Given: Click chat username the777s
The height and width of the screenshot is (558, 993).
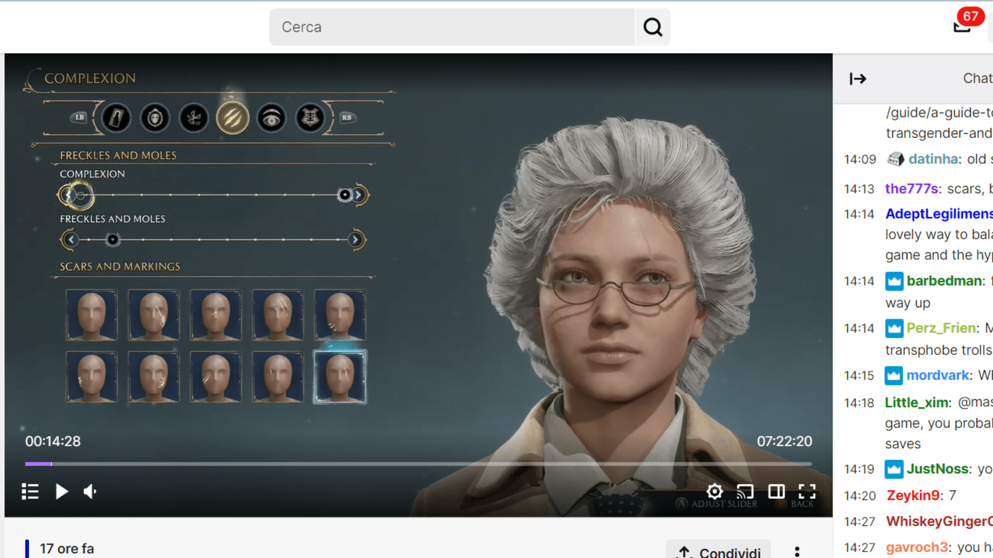Looking at the screenshot, I should coord(911,189).
